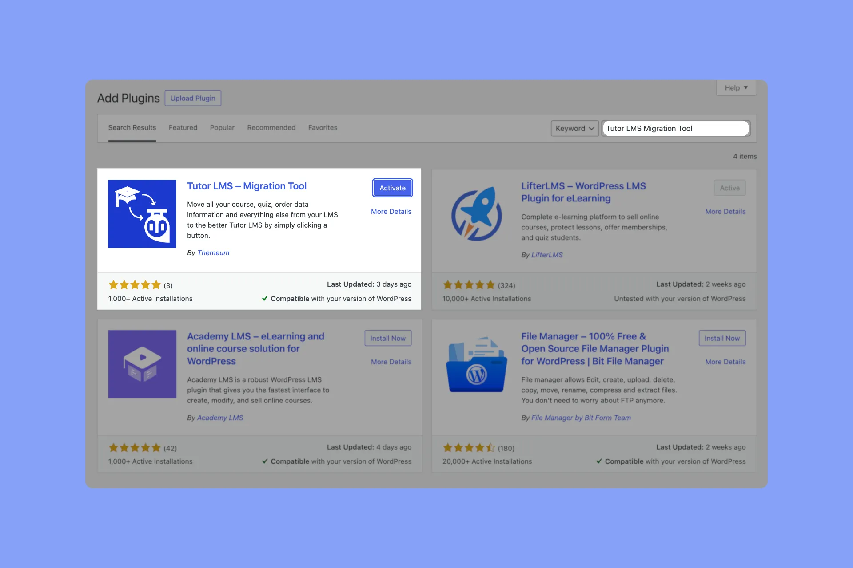Open More Details for Tutor LMS Migration Tool
853x568 pixels.
click(x=391, y=212)
